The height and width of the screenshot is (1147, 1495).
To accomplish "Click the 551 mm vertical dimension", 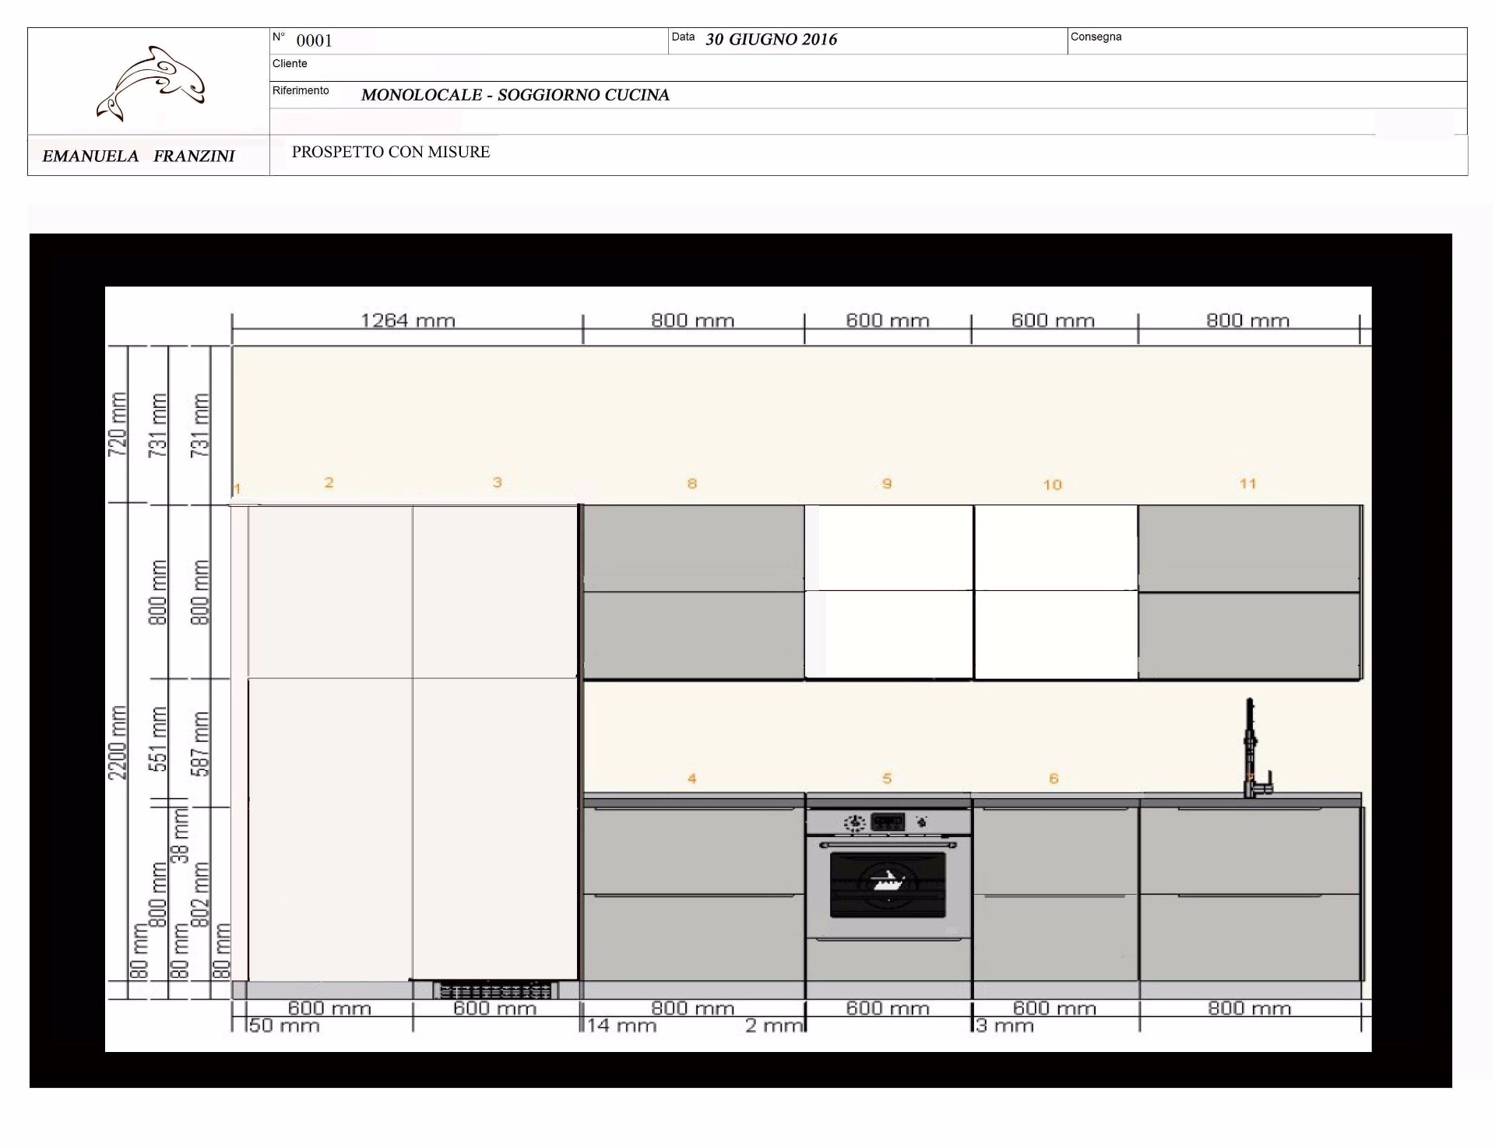I will pyautogui.click(x=159, y=740).
